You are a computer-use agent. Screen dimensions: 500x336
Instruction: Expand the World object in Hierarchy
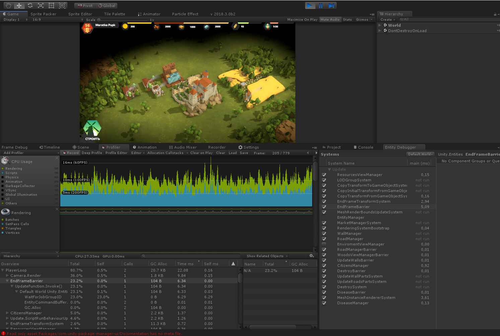(x=379, y=25)
